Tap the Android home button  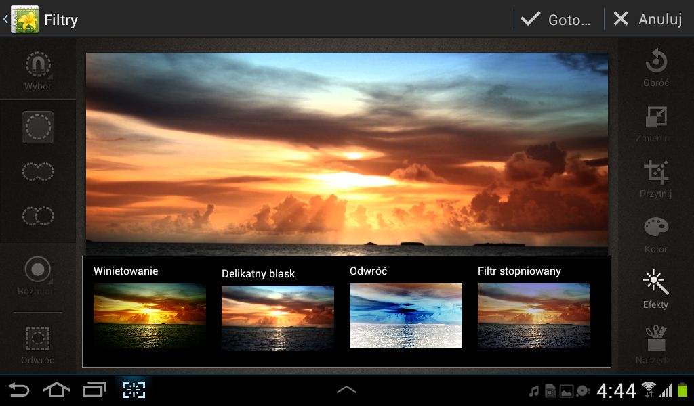pyautogui.click(x=56, y=390)
